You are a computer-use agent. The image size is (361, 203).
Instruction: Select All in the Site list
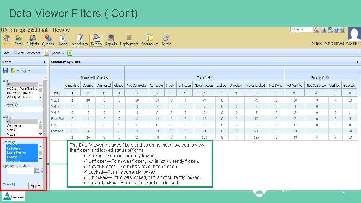click(x=22, y=84)
